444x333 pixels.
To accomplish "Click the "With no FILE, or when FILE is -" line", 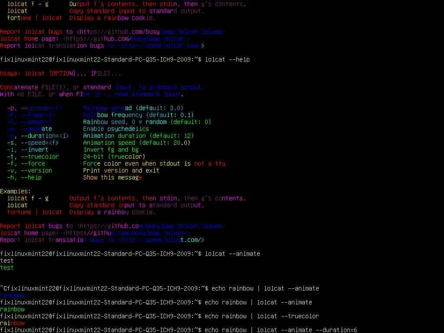I will (91, 94).
